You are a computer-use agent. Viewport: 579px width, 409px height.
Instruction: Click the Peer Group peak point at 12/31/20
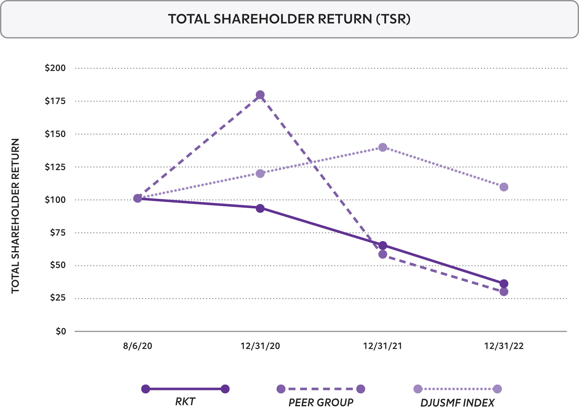260,95
